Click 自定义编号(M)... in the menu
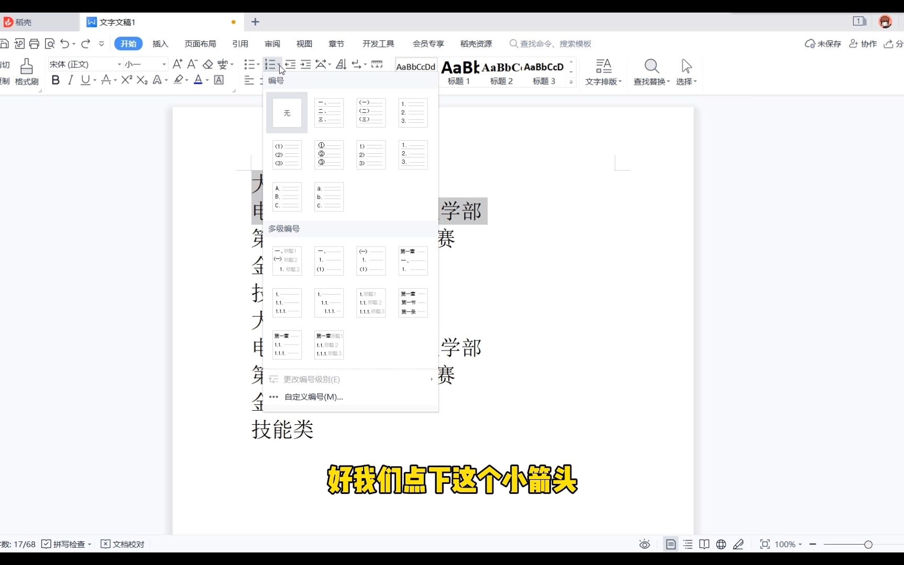This screenshot has height=565, width=904. point(313,397)
